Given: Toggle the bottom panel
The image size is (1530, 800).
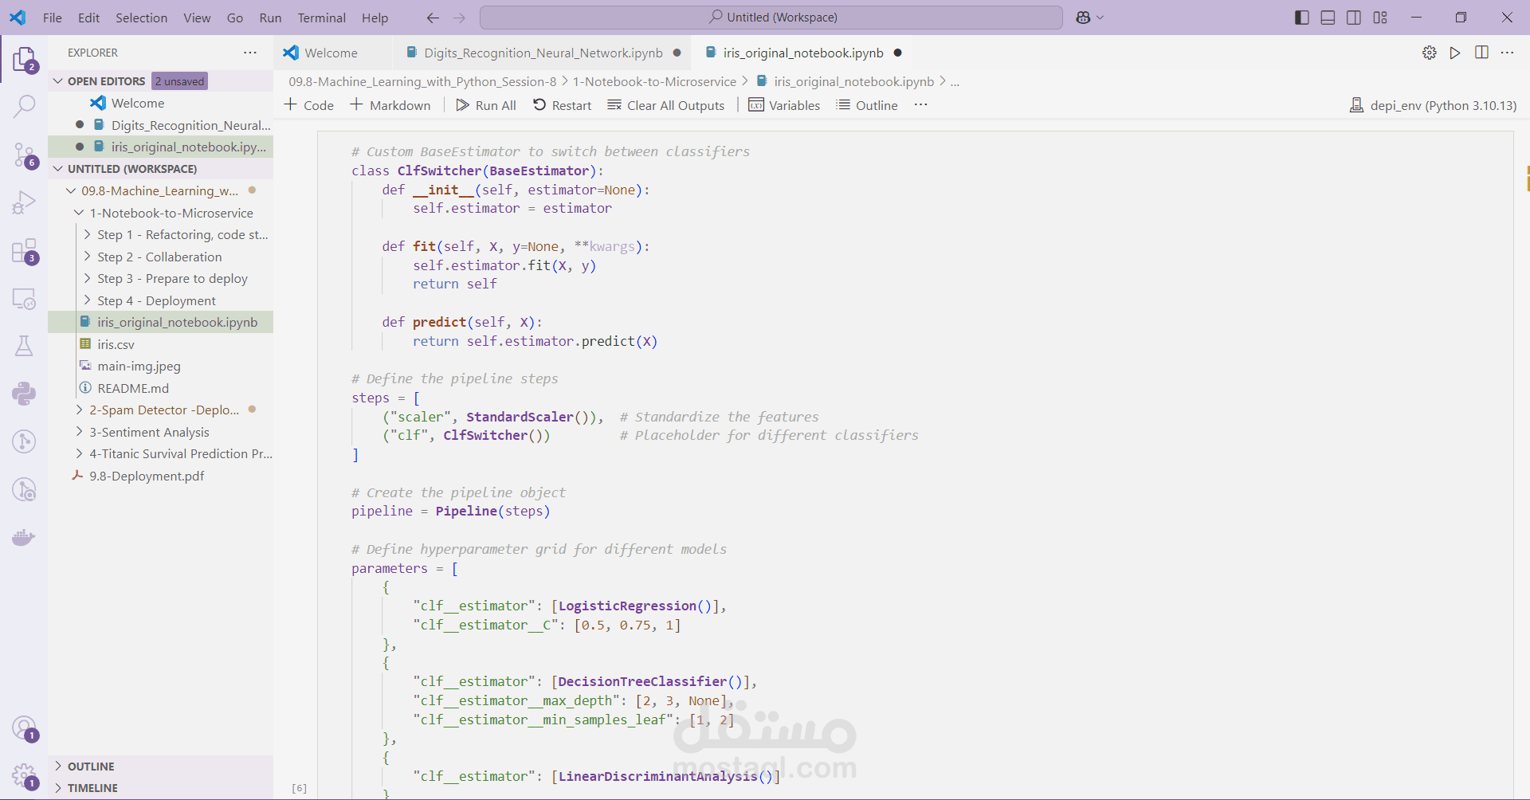Looking at the screenshot, I should pyautogui.click(x=1328, y=18).
